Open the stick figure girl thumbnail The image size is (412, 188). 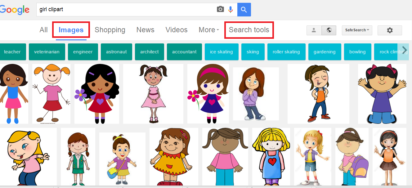(52, 94)
